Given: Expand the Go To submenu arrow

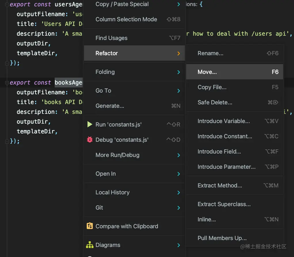Looking at the screenshot, I should point(178,91).
